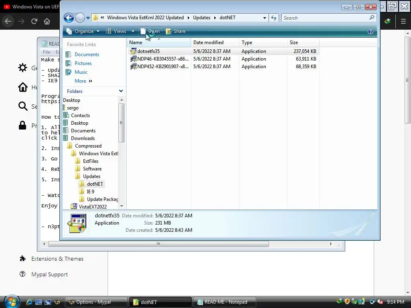
Task: Select Updates folder in the tree
Action: pos(92,176)
